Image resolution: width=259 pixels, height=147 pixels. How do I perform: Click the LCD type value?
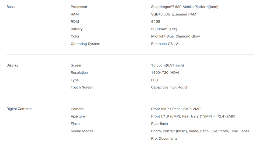(155, 80)
